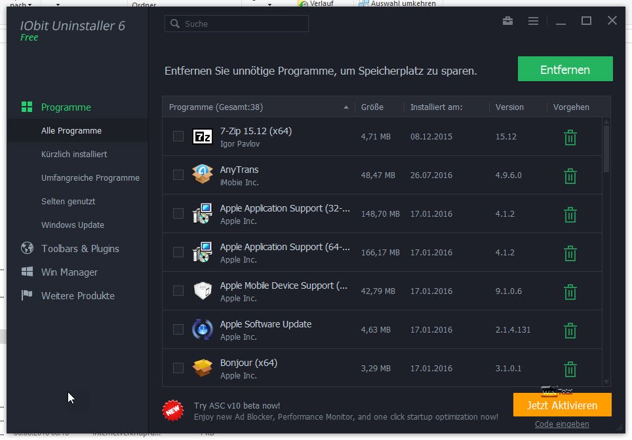This screenshot has width=632, height=440.
Task: Click the orange Jetzt Aktivieren button
Action: pos(562,405)
